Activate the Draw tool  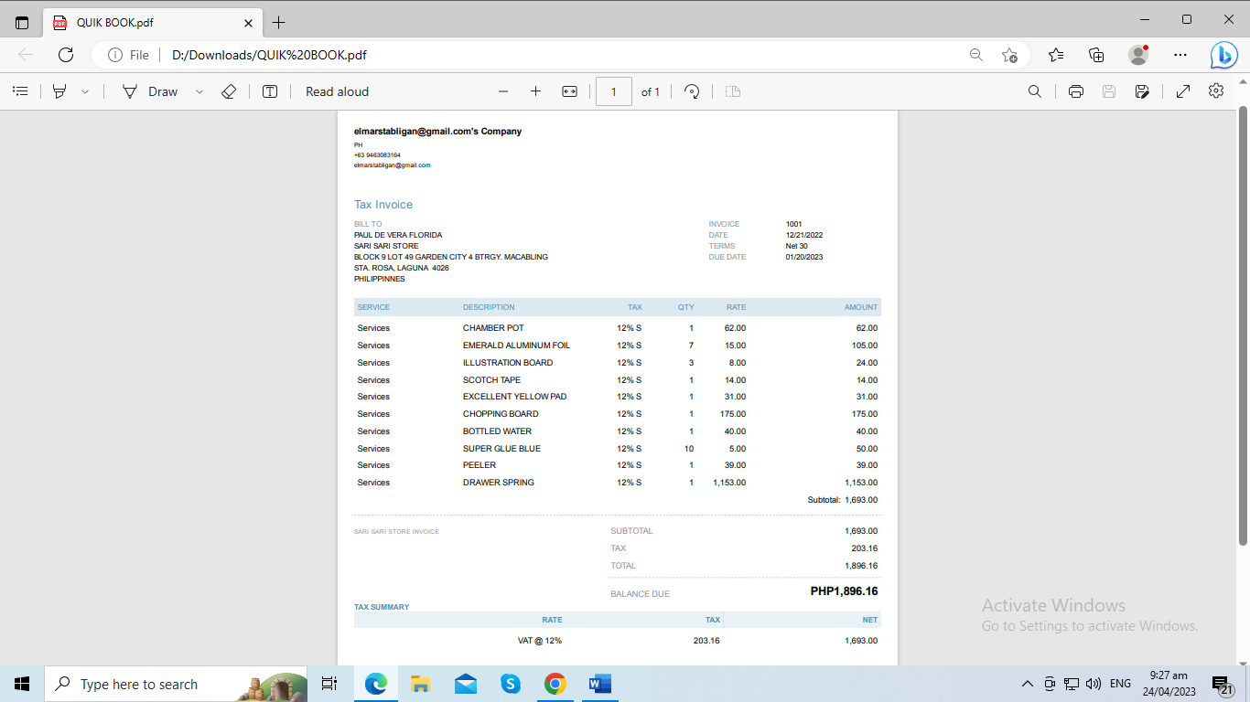(151, 91)
